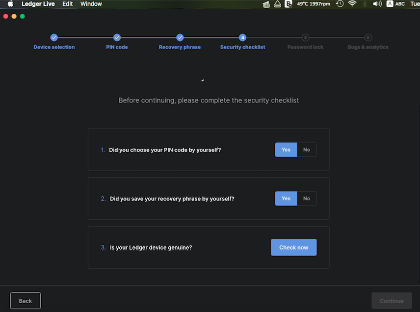Click the Back button
Screen dimensions: 420x312
[26, 301]
